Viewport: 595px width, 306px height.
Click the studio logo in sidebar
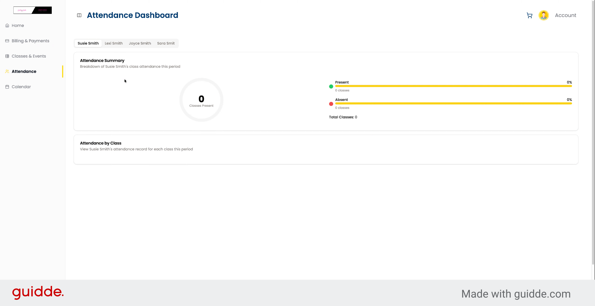(33, 10)
